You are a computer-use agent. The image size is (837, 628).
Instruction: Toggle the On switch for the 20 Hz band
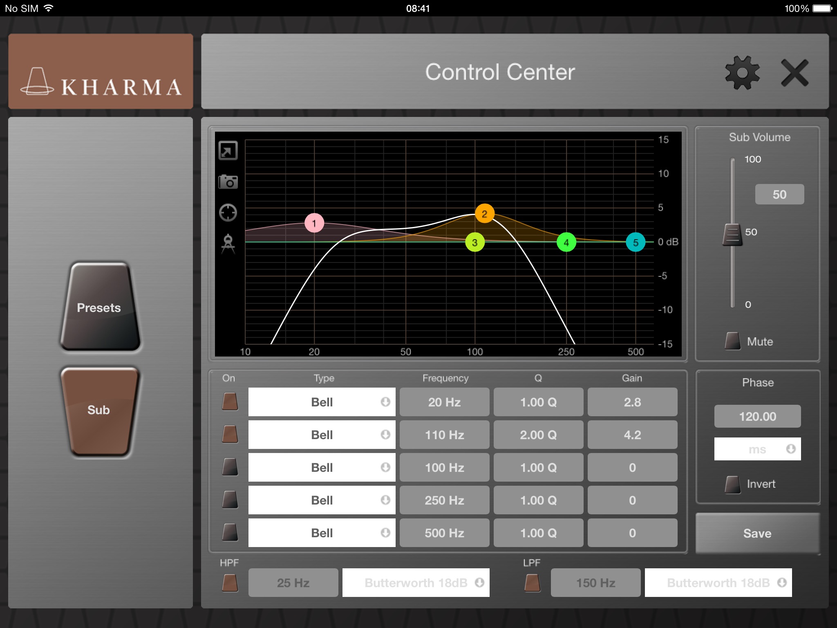tap(230, 402)
